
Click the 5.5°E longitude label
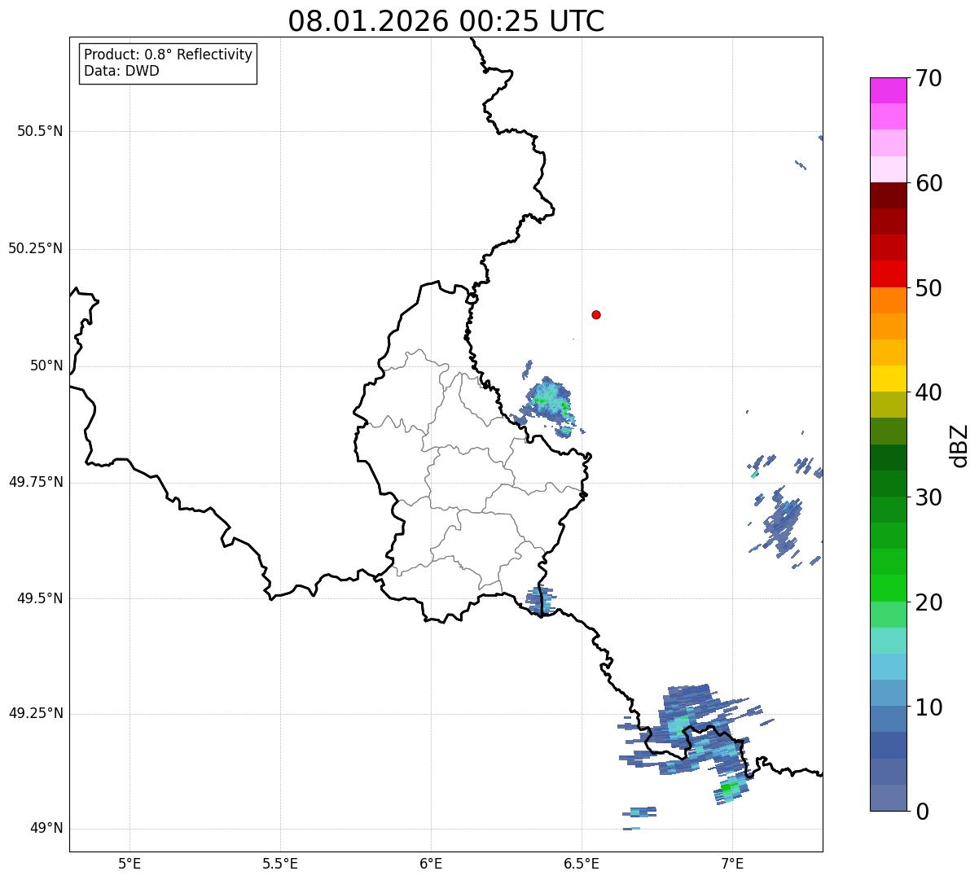(x=280, y=864)
